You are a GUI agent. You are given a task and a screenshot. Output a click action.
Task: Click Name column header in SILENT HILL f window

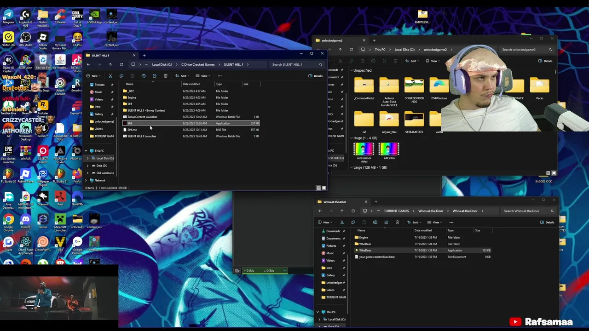click(130, 84)
